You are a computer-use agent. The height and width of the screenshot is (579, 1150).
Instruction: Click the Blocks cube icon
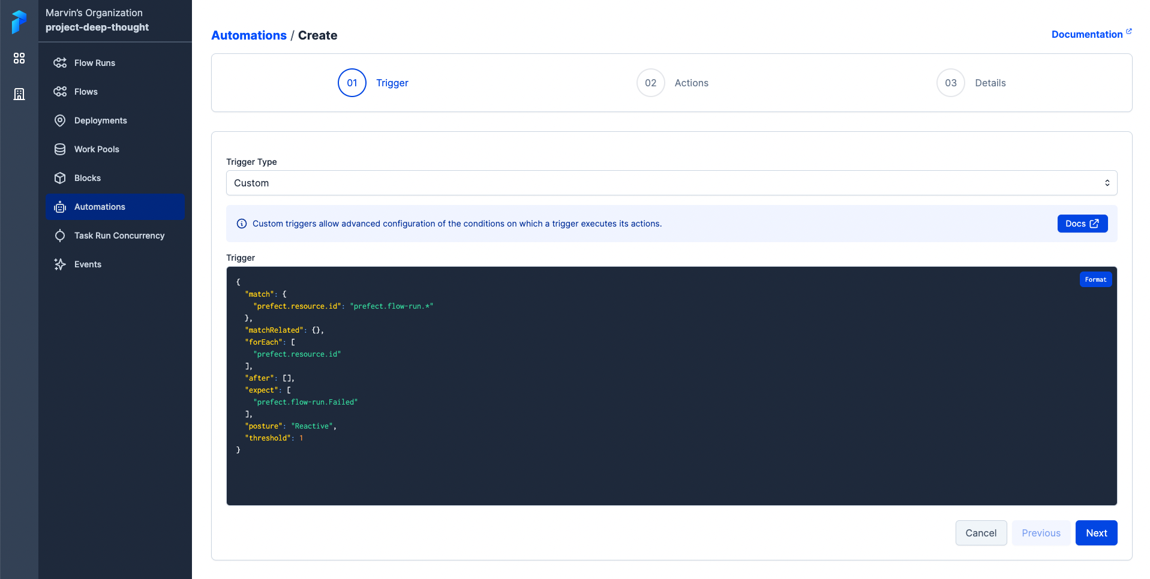60,178
